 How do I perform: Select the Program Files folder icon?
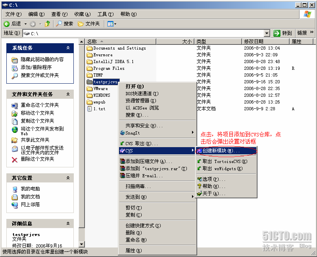[x=89, y=68]
